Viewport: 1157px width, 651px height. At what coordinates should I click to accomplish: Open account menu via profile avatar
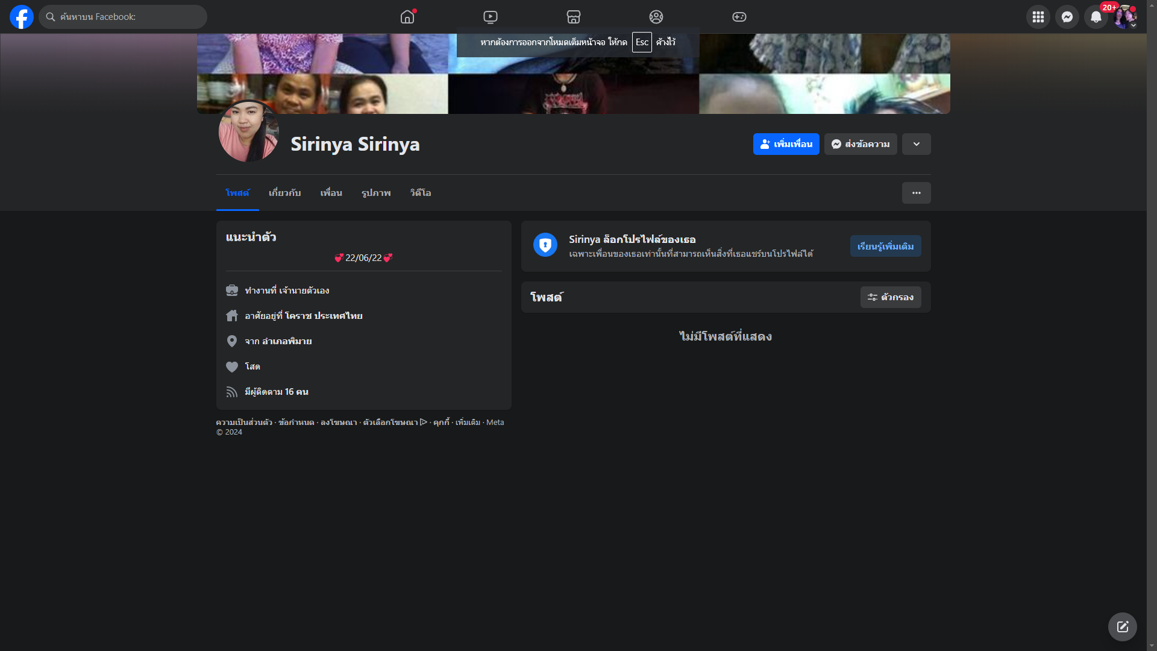(x=1124, y=17)
